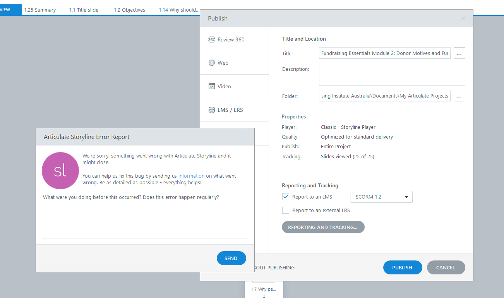Click the purple 'sl' Storyline logo
Screen dimensions: 504x298
coord(60,171)
